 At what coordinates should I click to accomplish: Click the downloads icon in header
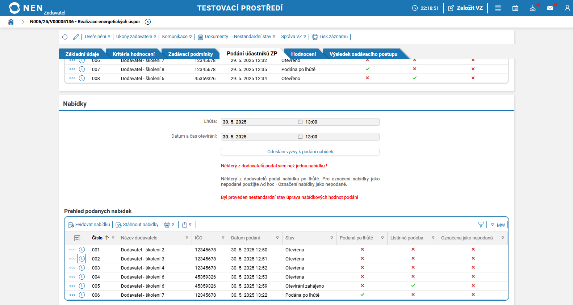point(532,8)
